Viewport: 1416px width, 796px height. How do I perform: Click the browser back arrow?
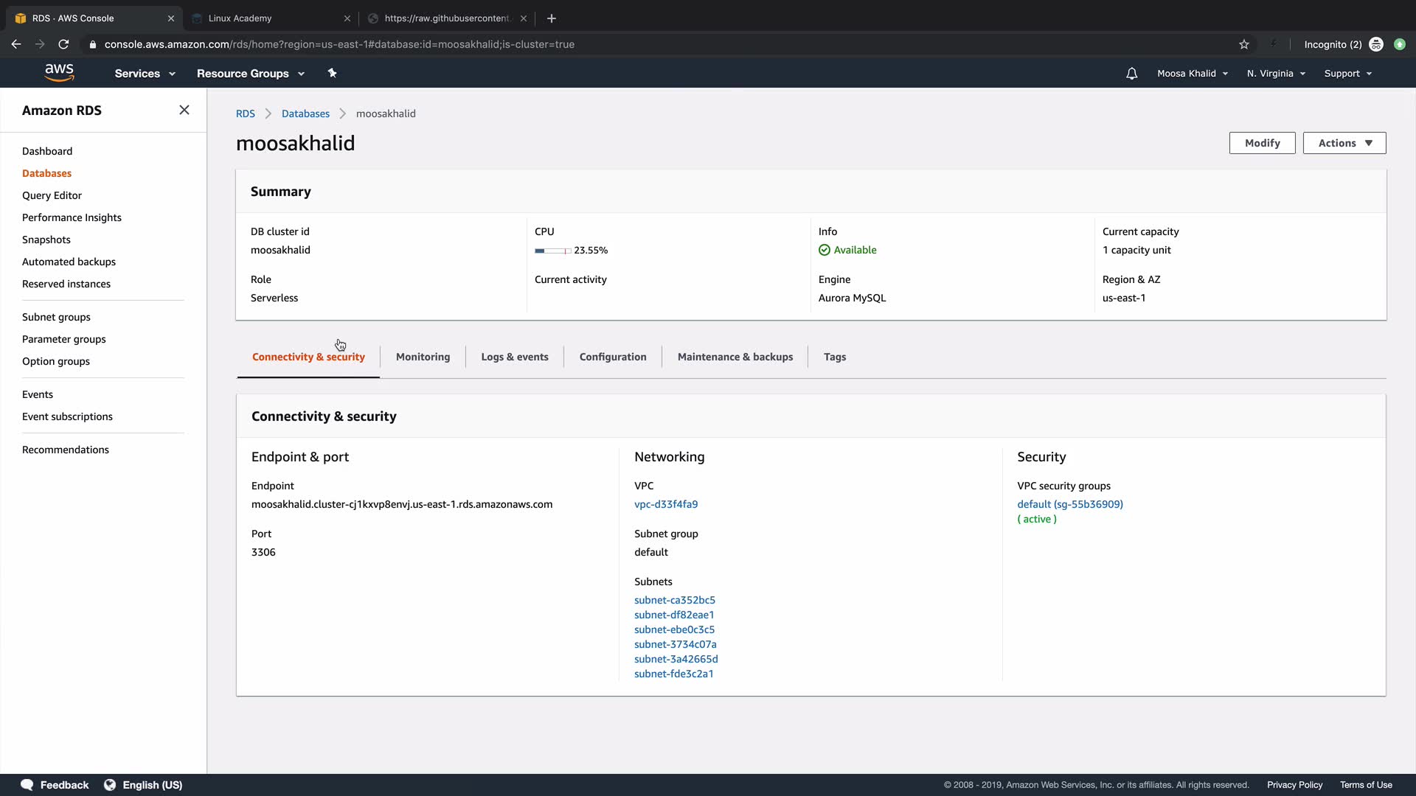point(16,44)
